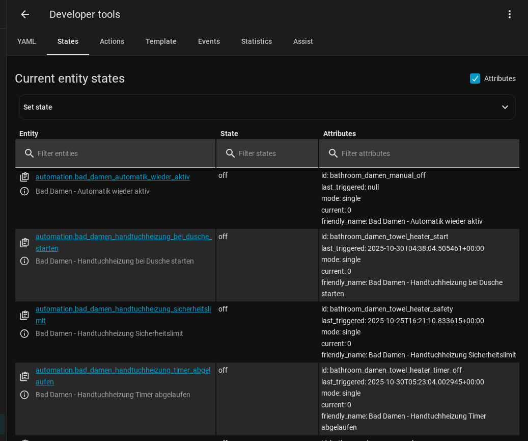The image size is (528, 441).
Task: Click the State column header
Action: [x=229, y=134]
